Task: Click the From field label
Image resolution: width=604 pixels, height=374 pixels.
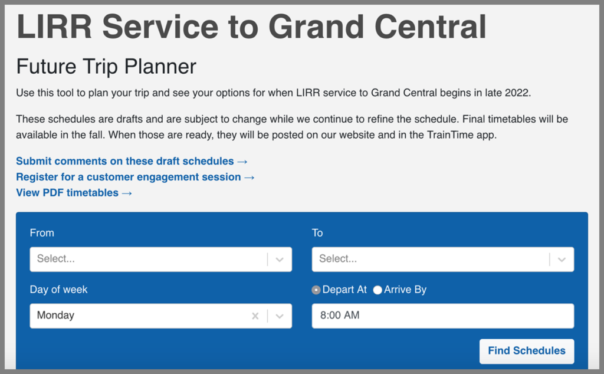Action: pyautogui.click(x=42, y=233)
